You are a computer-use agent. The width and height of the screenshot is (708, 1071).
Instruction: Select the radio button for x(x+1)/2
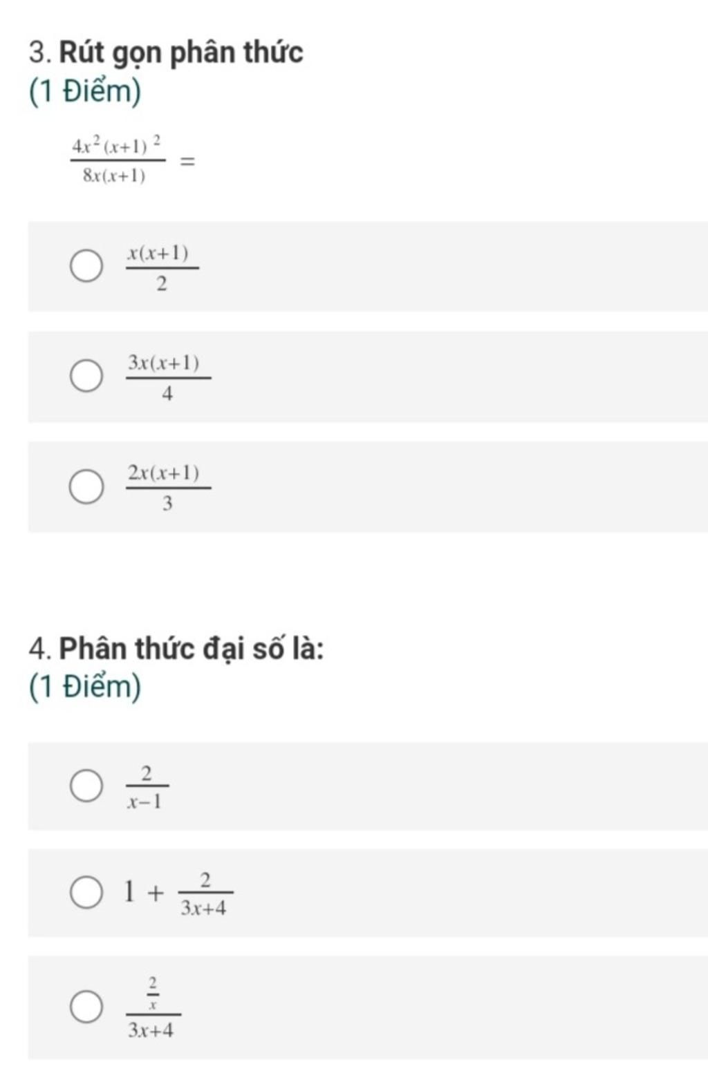point(86,266)
